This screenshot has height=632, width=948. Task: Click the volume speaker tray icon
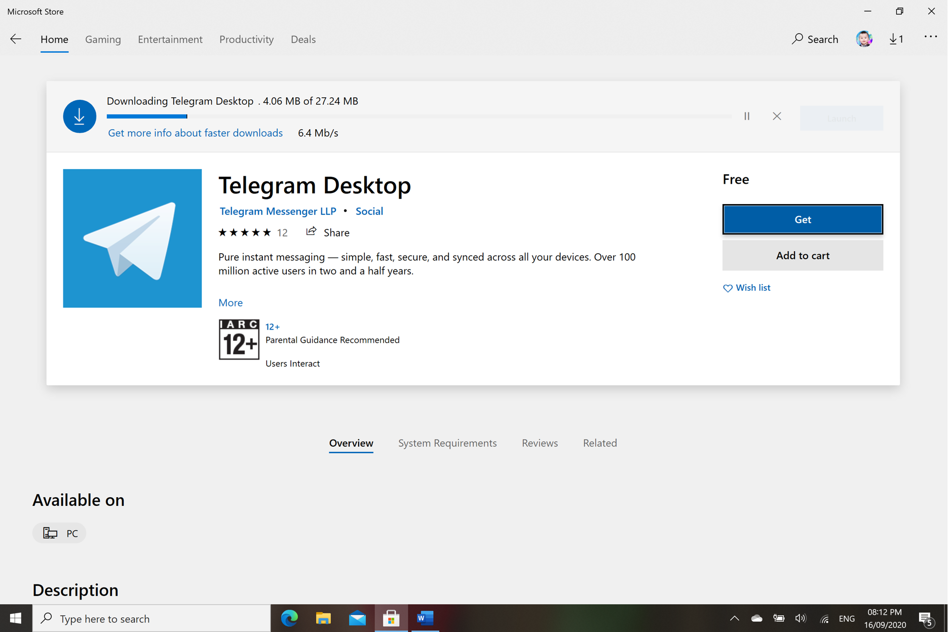(x=801, y=618)
